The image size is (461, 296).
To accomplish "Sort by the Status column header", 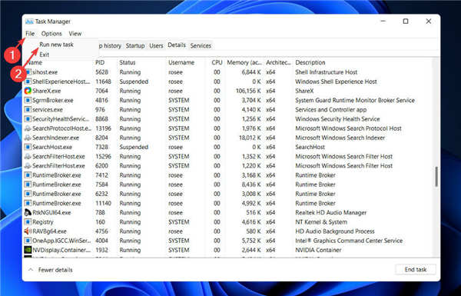I will pyautogui.click(x=128, y=62).
